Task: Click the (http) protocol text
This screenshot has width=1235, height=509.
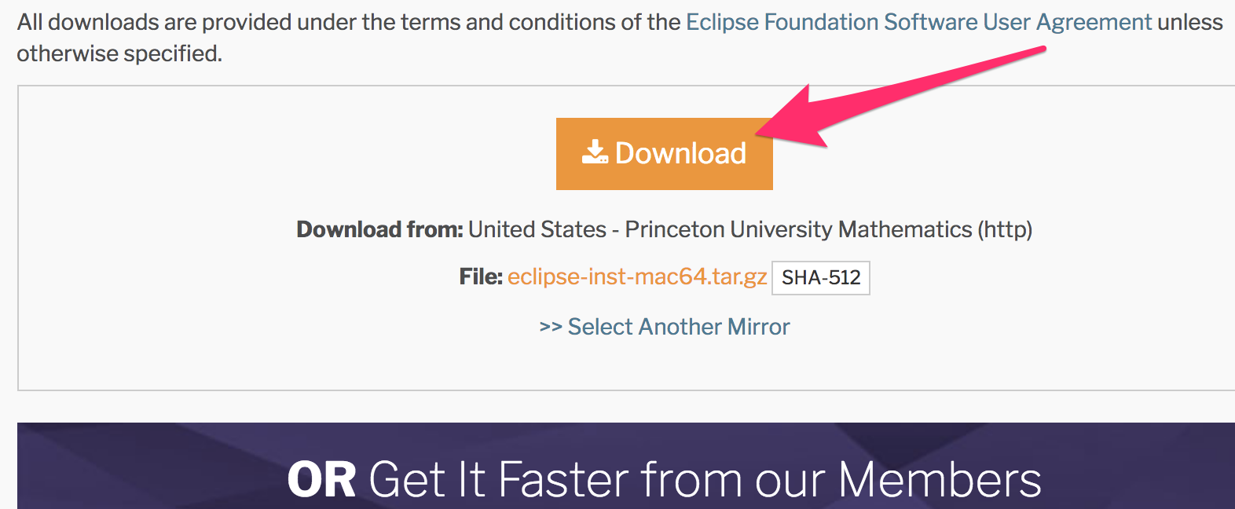Action: click(x=1005, y=229)
